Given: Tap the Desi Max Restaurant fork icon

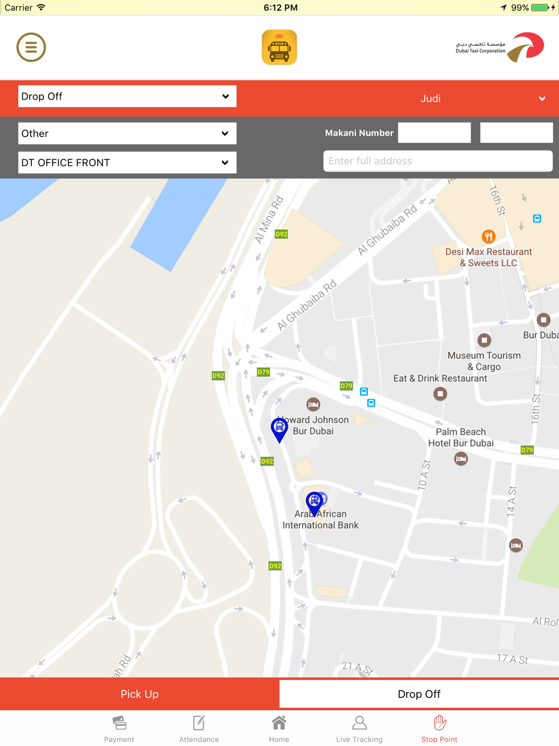Looking at the screenshot, I should coord(489,237).
